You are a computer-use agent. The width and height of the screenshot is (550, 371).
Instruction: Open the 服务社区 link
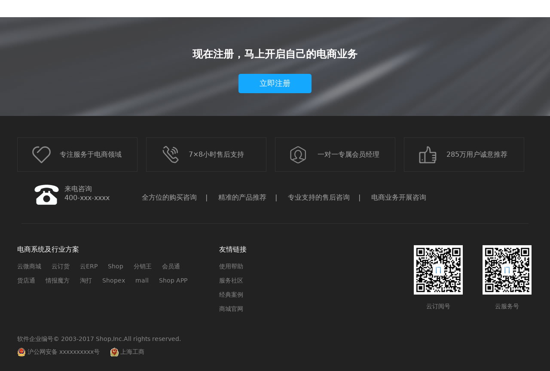231,280
